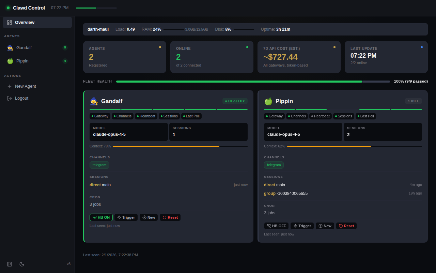Viewport: 436px width, 273px height.
Task: Click New session button on Gandalf card
Action: click(149, 217)
